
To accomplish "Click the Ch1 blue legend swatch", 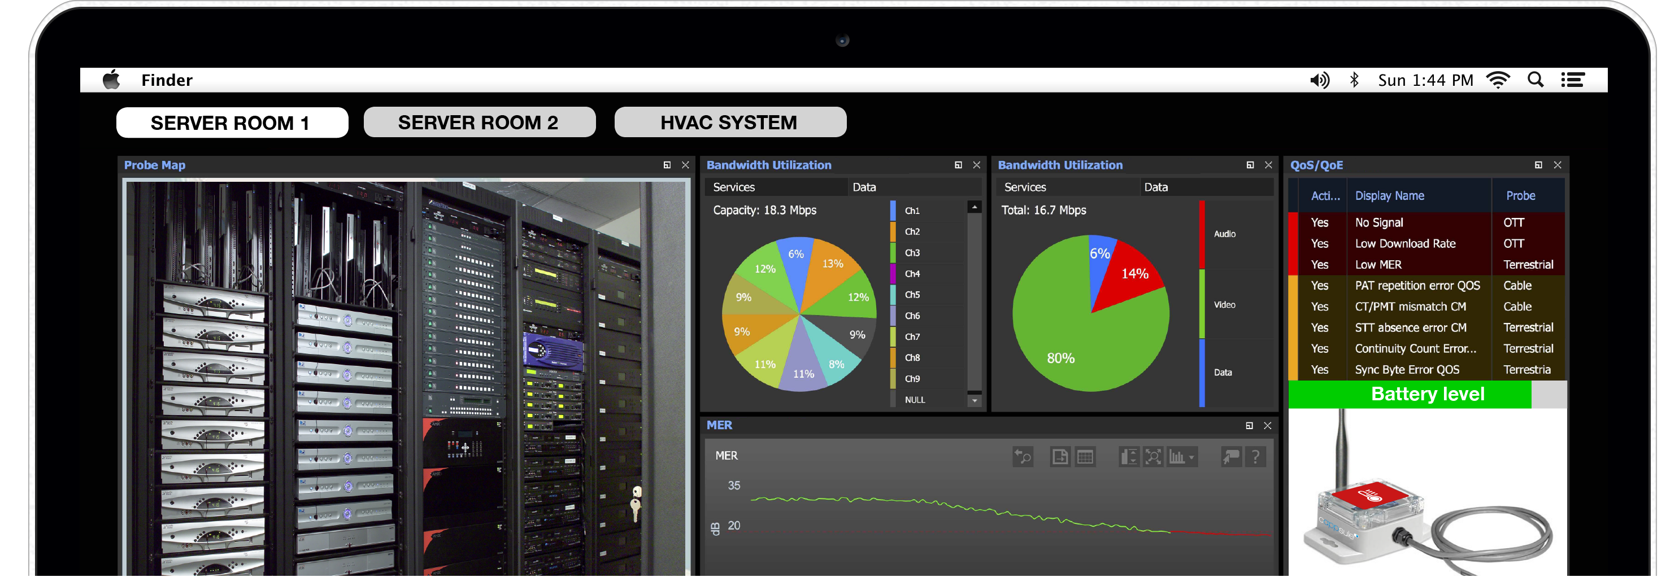I will tap(893, 211).
